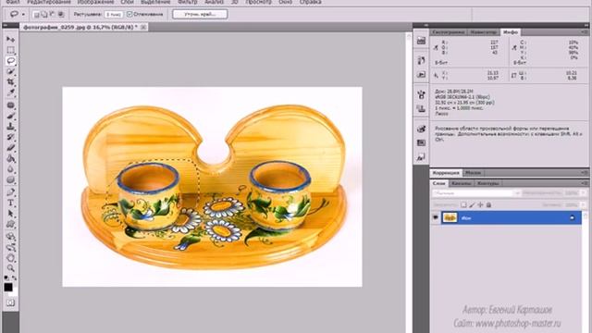Open the Lasso tool preset picker arrow
The image size is (592, 333).
click(23, 15)
